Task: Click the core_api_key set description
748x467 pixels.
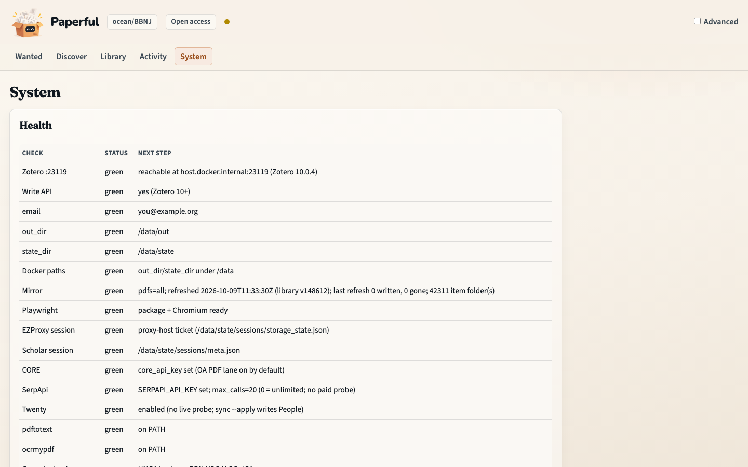Action: 211,370
